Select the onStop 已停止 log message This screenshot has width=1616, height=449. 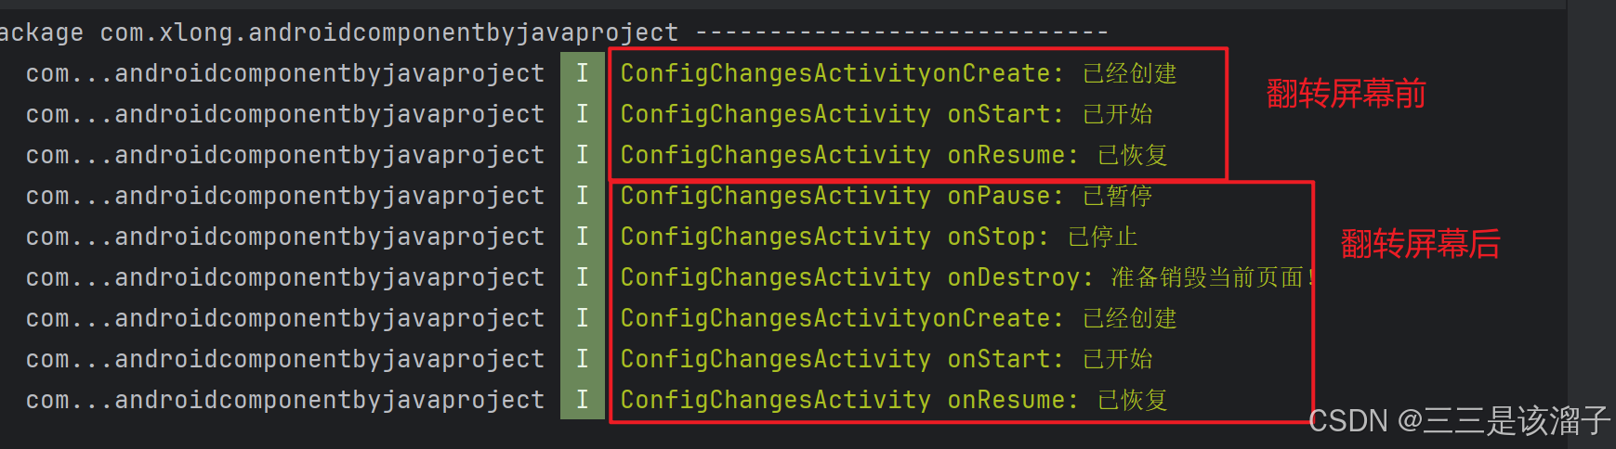[879, 237]
